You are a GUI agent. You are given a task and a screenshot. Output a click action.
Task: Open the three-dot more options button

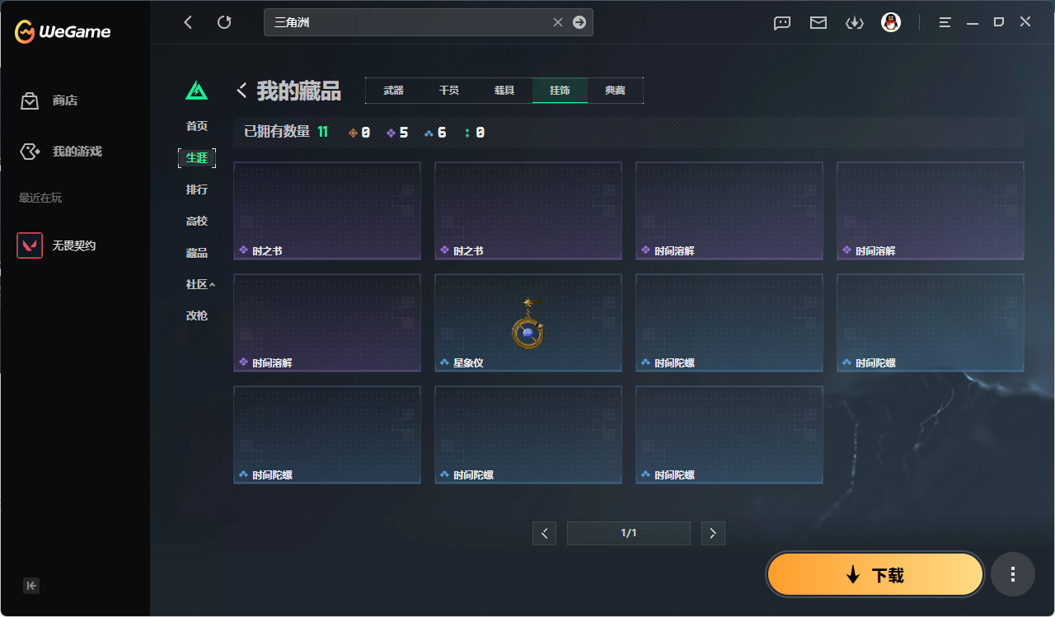(1013, 574)
